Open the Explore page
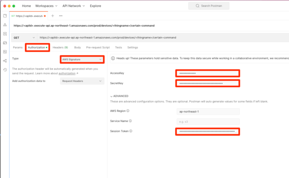Viewport: 289px width, 178px height. click(x=95, y=6)
